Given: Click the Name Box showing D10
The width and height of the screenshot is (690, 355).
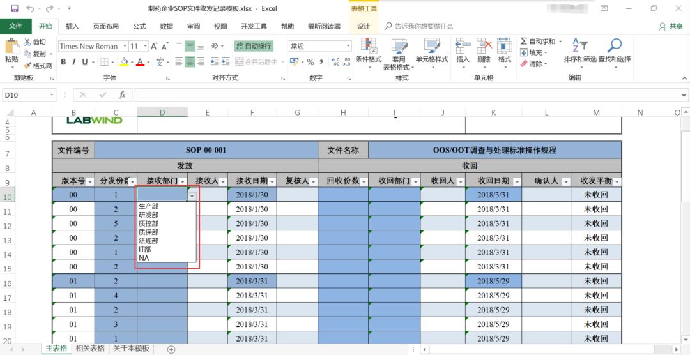Looking at the screenshot, I should [24, 94].
